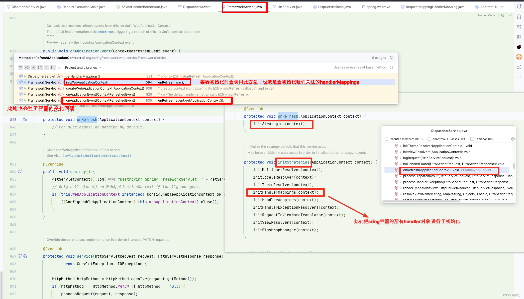Open the ConfigurableApplicationContext.close() link
Viewport: 524px width, 299px height.
pos(97,156)
